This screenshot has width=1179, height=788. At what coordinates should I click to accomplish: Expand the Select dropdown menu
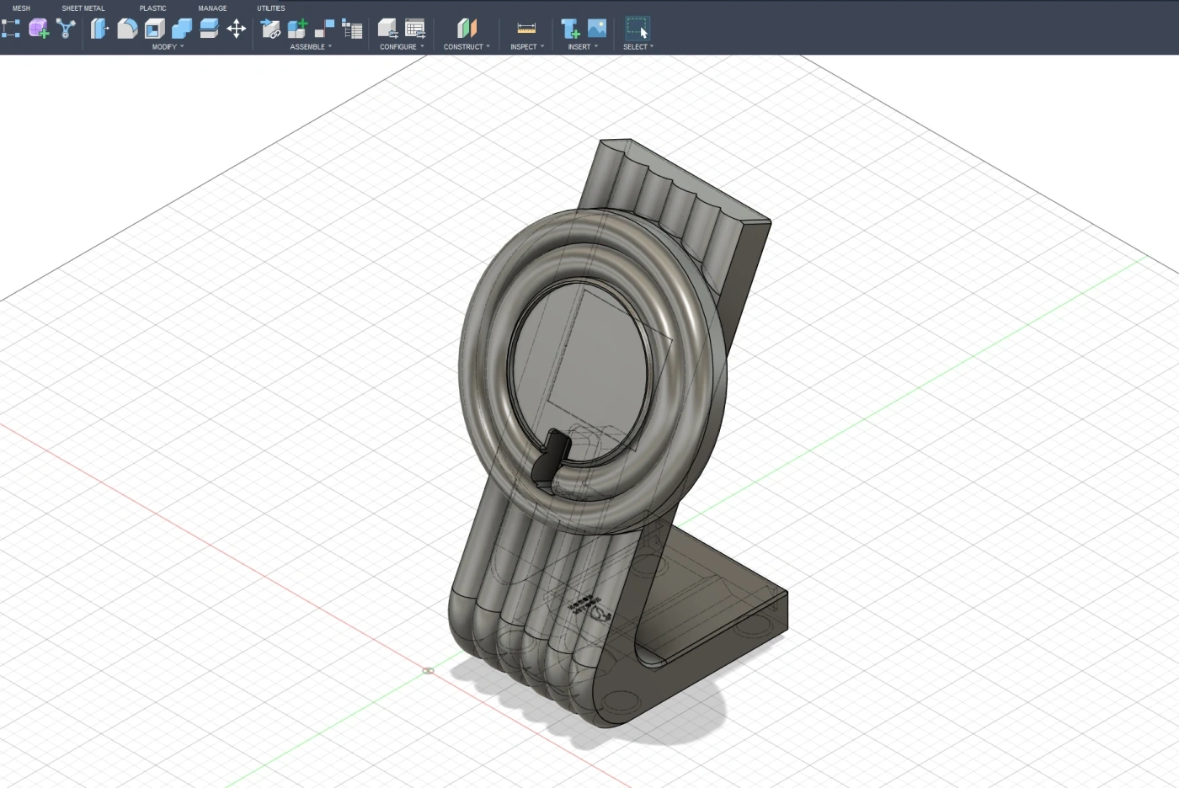point(638,47)
